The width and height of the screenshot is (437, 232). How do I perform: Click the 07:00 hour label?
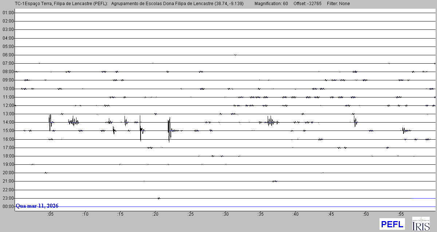[8, 63]
